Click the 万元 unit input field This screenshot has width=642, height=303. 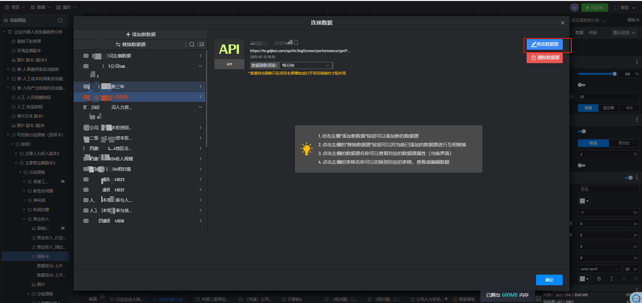pyautogui.click(x=608, y=189)
